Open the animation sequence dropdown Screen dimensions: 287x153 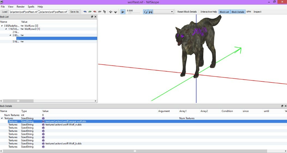click(163, 12)
